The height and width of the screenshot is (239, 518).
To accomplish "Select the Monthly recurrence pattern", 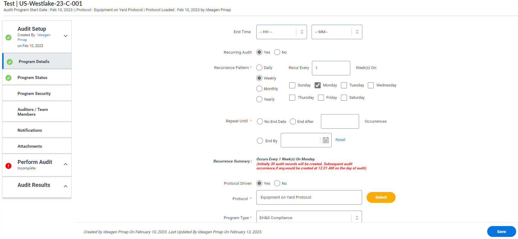I will click(x=259, y=89).
